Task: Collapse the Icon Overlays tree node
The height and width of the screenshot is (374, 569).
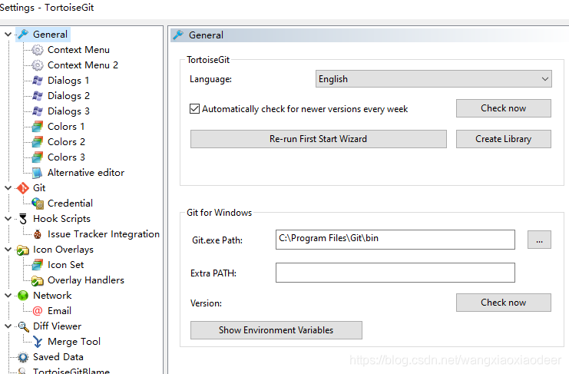Action: [8, 250]
